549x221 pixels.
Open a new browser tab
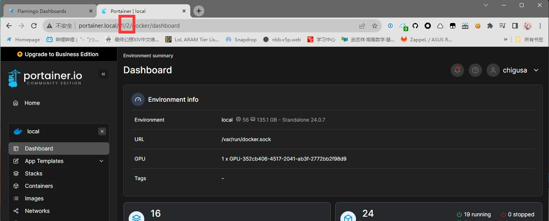(199, 11)
